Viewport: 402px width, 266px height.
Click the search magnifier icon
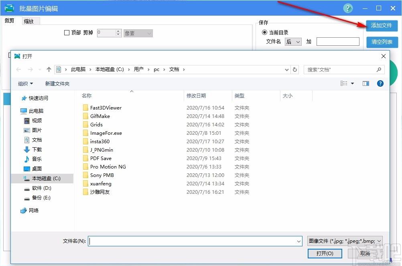[378, 69]
